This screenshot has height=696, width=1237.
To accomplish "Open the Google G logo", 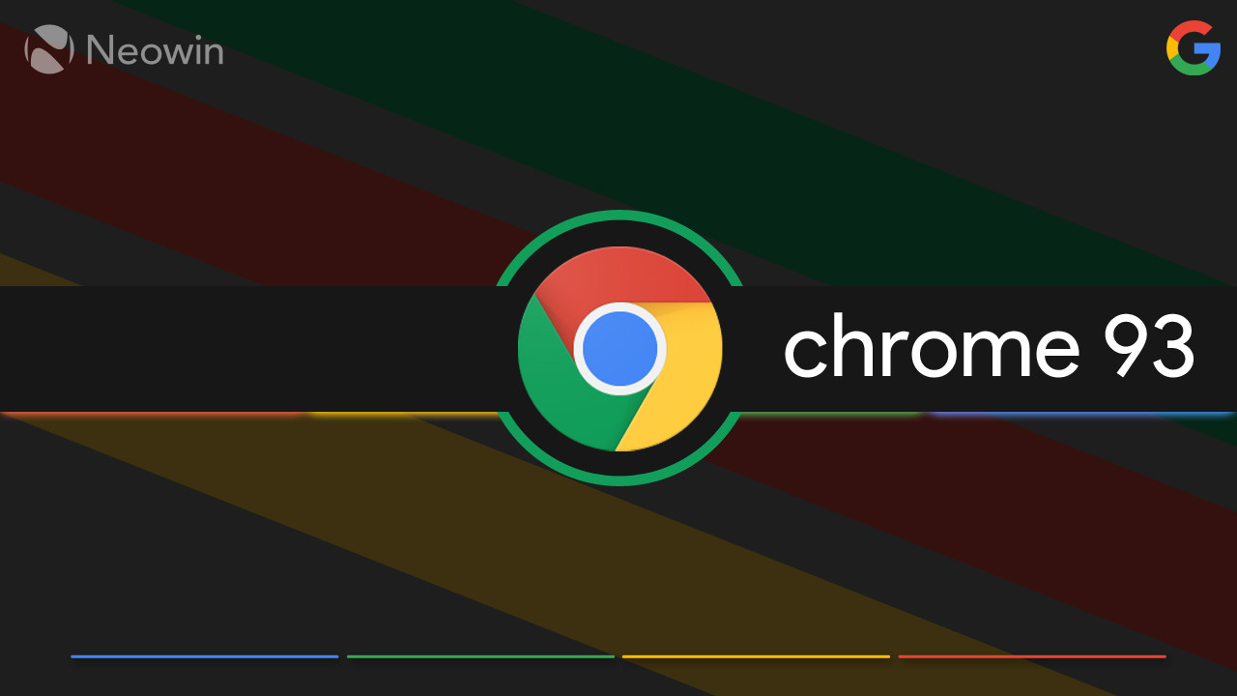I will pyautogui.click(x=1194, y=47).
